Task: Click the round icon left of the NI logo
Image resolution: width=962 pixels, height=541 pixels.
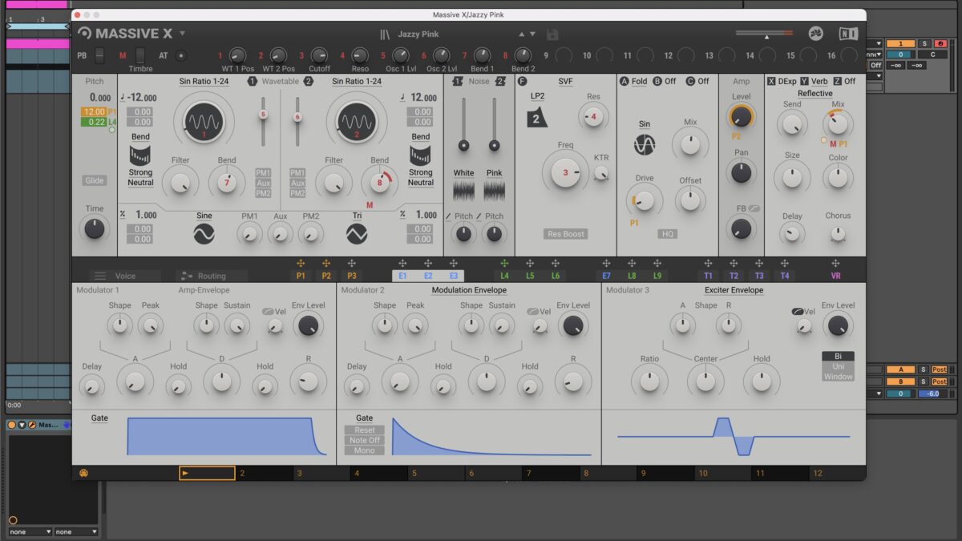Action: 816,34
